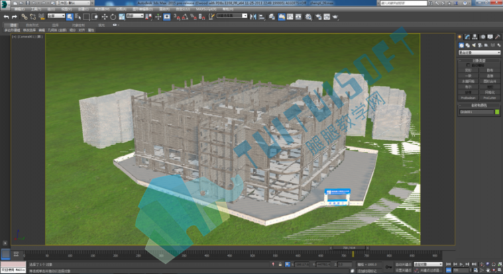Screen dimensions: 503x274
Task: Click the Lights category icon
Action: tap(473, 45)
